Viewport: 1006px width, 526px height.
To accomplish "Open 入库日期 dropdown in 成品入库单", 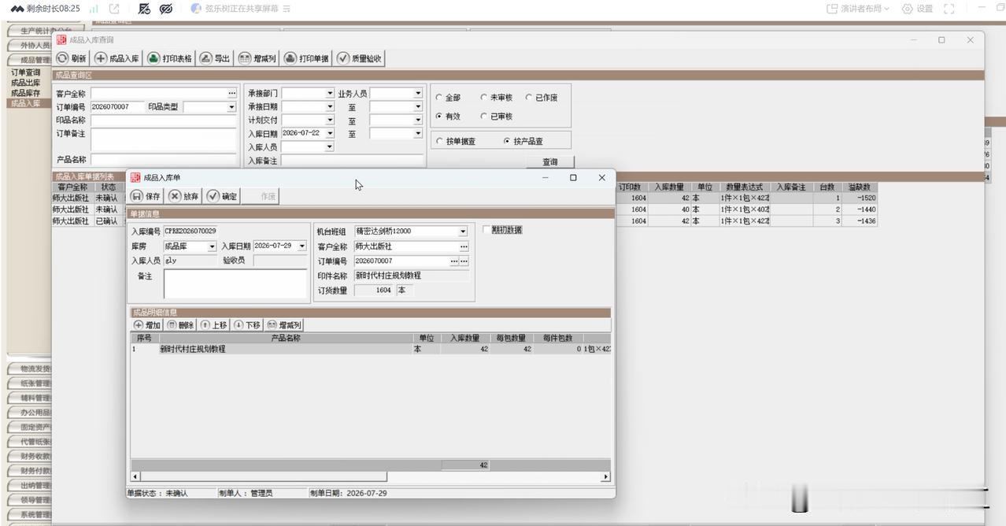I will pyautogui.click(x=301, y=246).
